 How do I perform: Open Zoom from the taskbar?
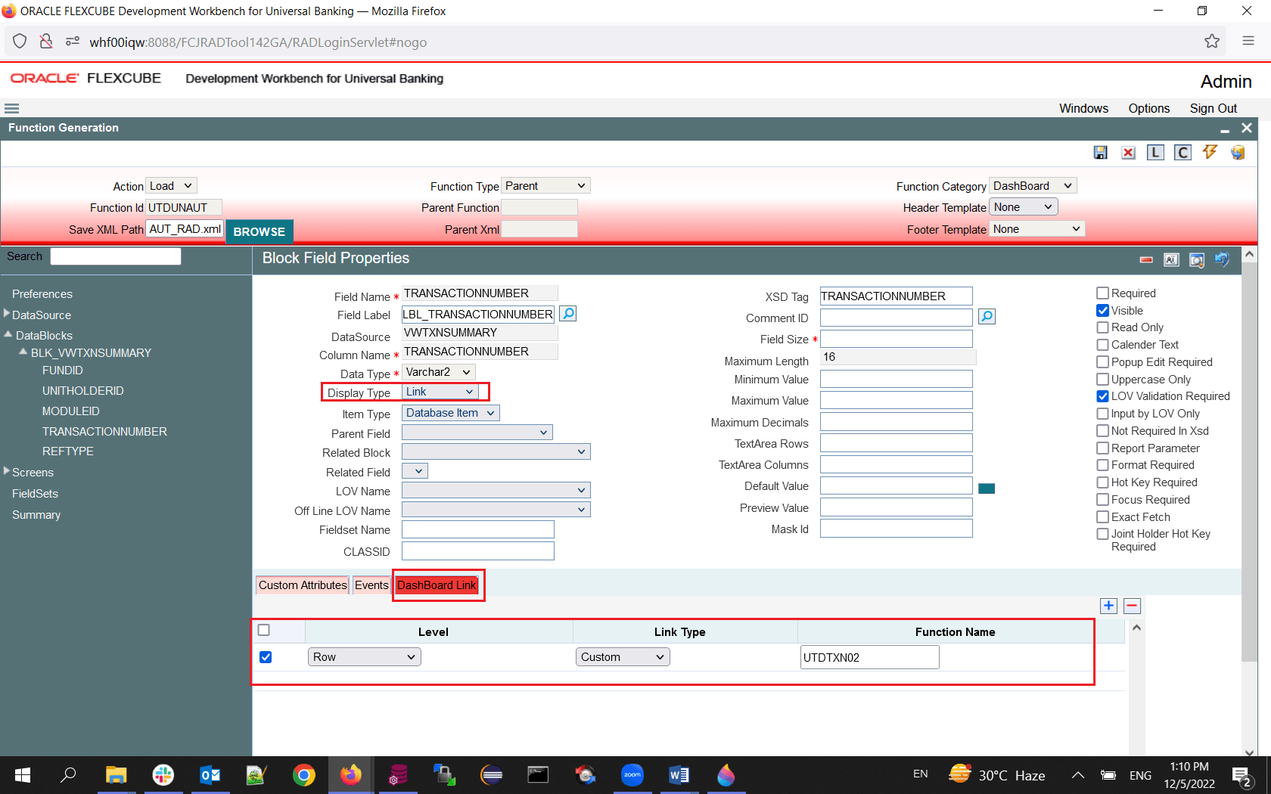(x=632, y=775)
